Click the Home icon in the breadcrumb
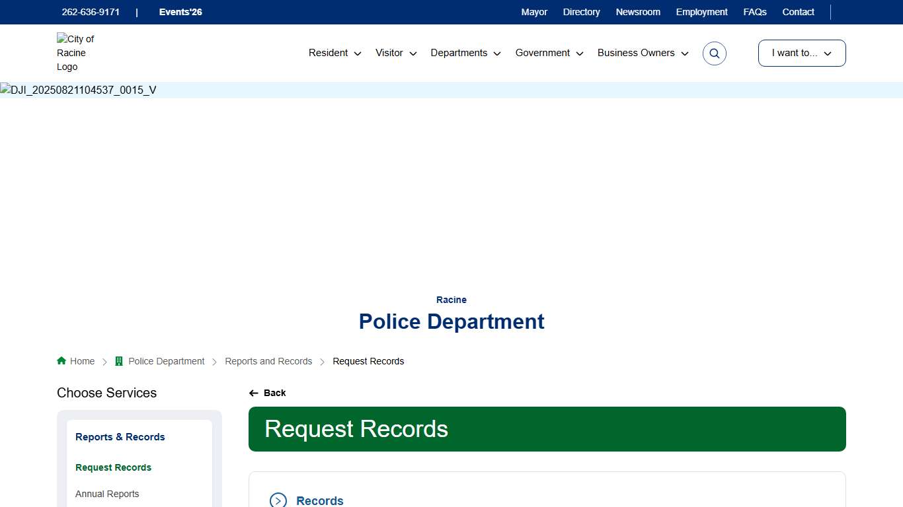This screenshot has height=507, width=903. [x=60, y=360]
